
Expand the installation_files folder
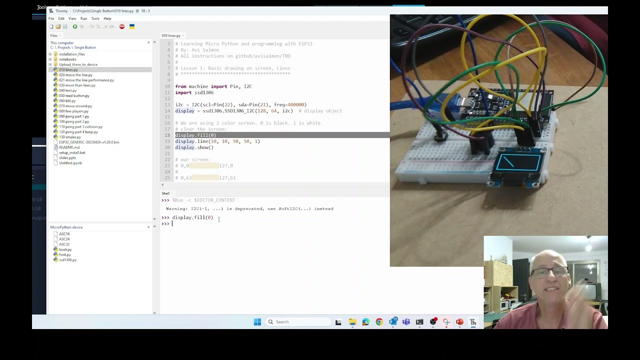click(x=50, y=54)
